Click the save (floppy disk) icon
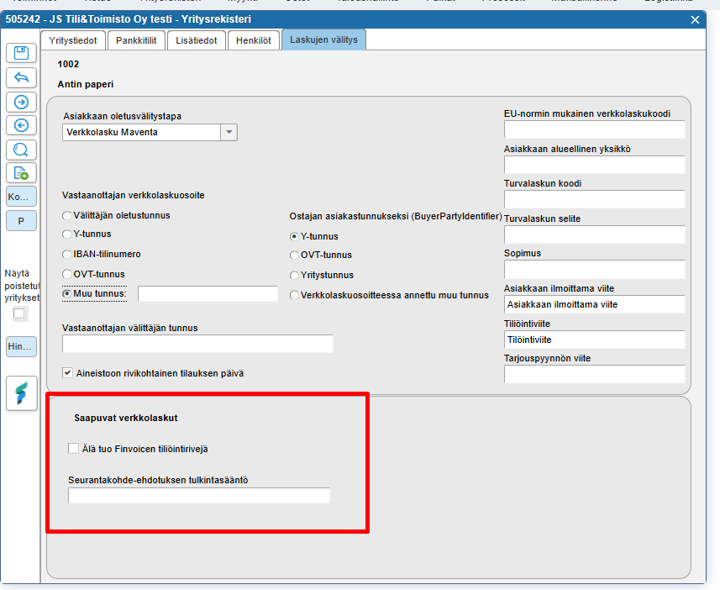This screenshot has height=590, width=720. (x=21, y=53)
